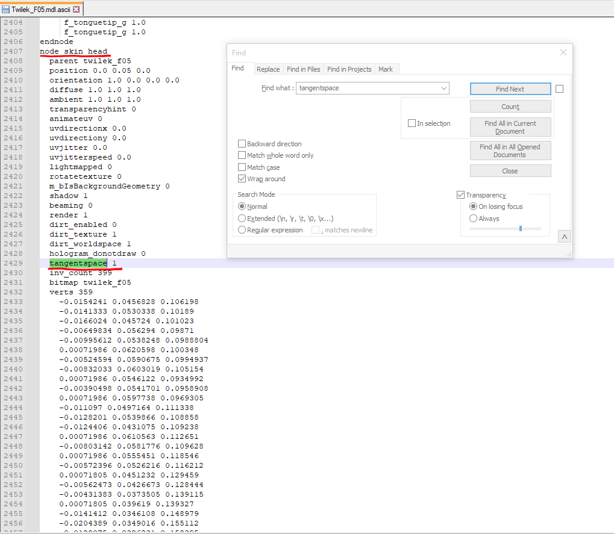The image size is (614, 534).
Task: Close the Find dialog with X
Action: [x=563, y=52]
